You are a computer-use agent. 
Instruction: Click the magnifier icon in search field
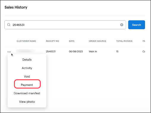click(x=9, y=25)
